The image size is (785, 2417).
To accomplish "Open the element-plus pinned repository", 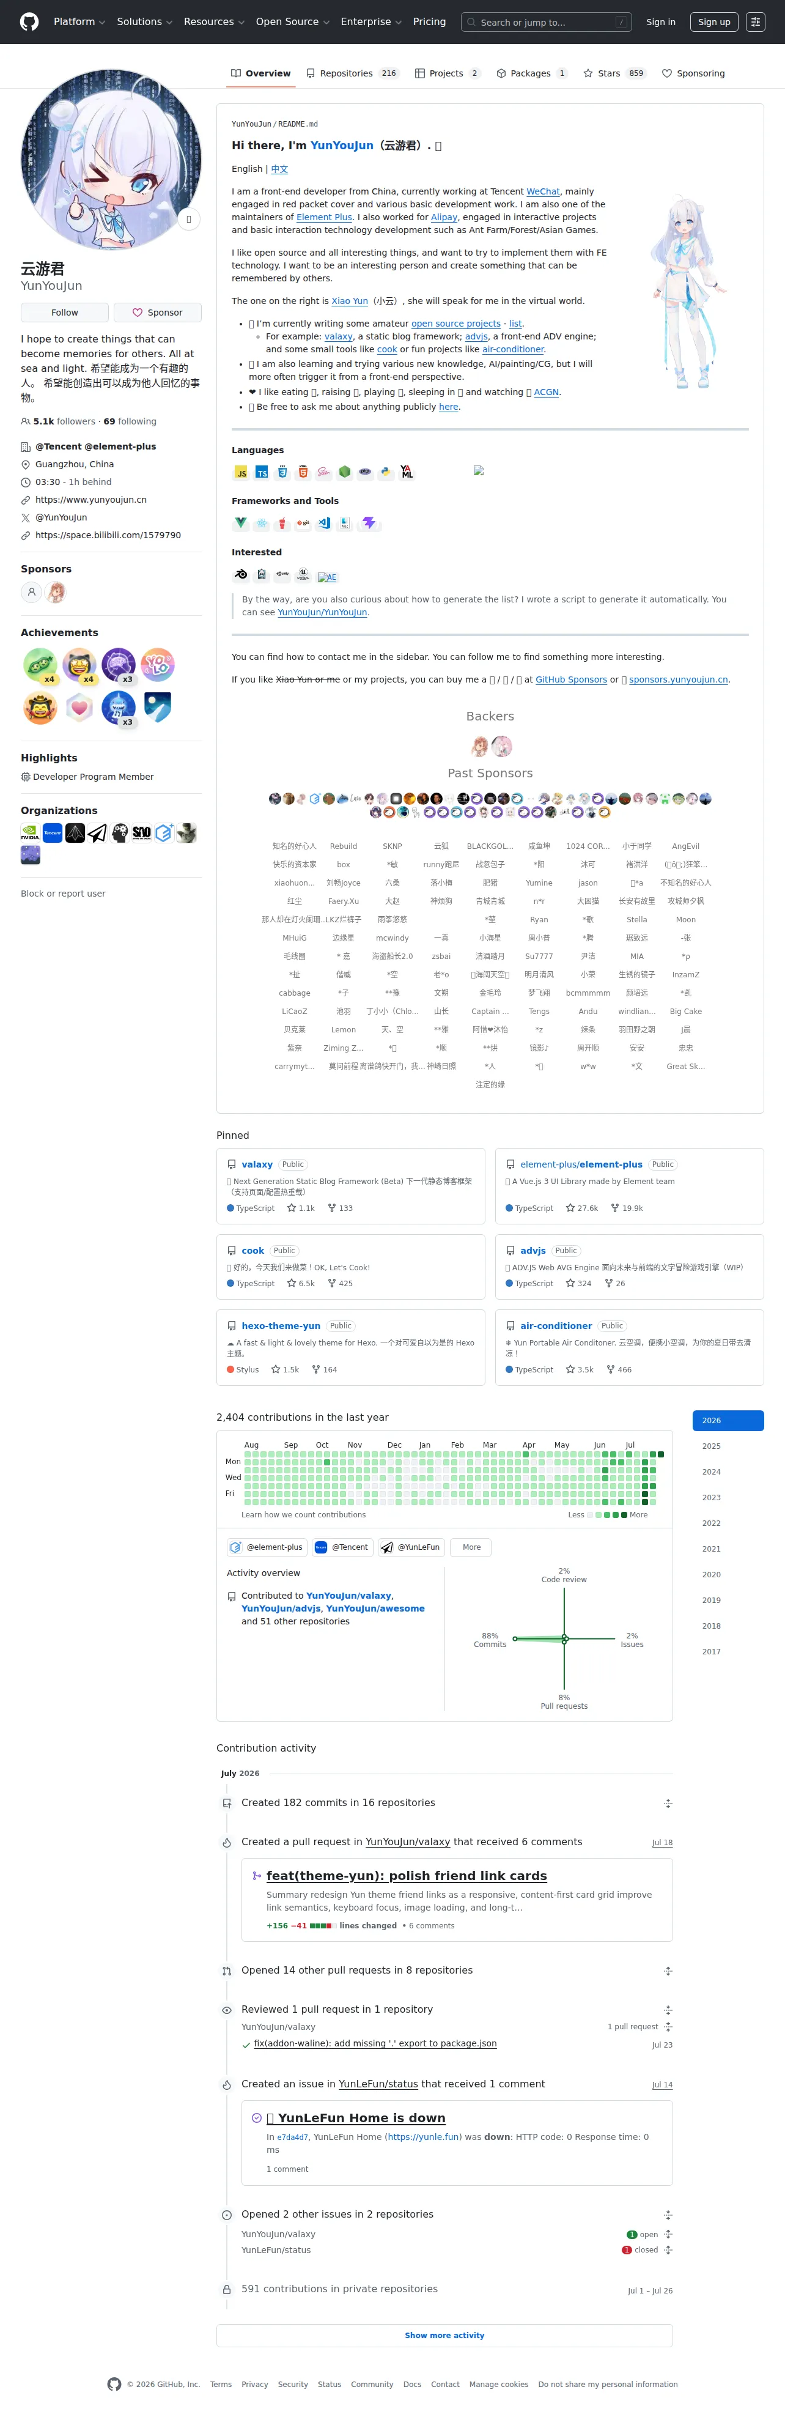I will click(581, 1164).
